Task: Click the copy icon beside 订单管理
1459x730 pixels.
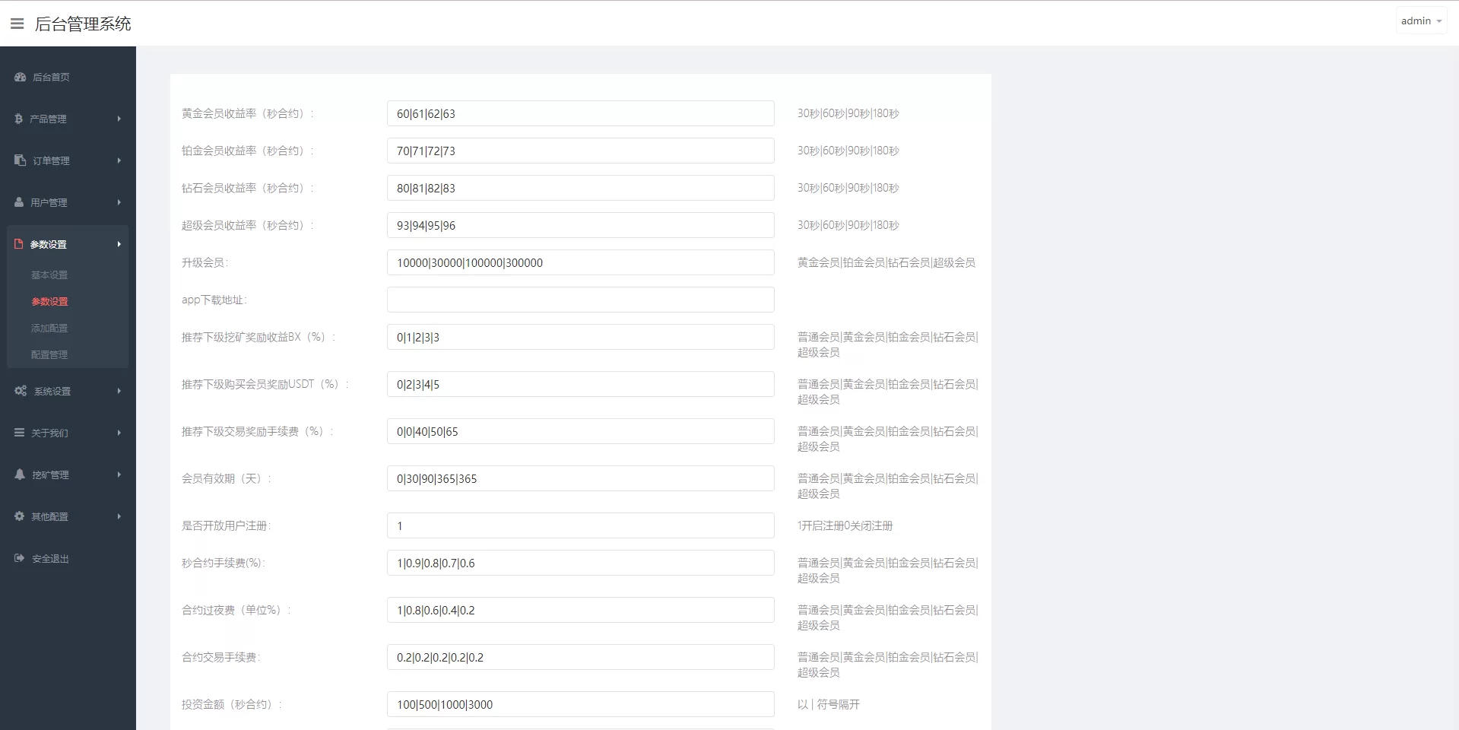Action: tap(21, 160)
